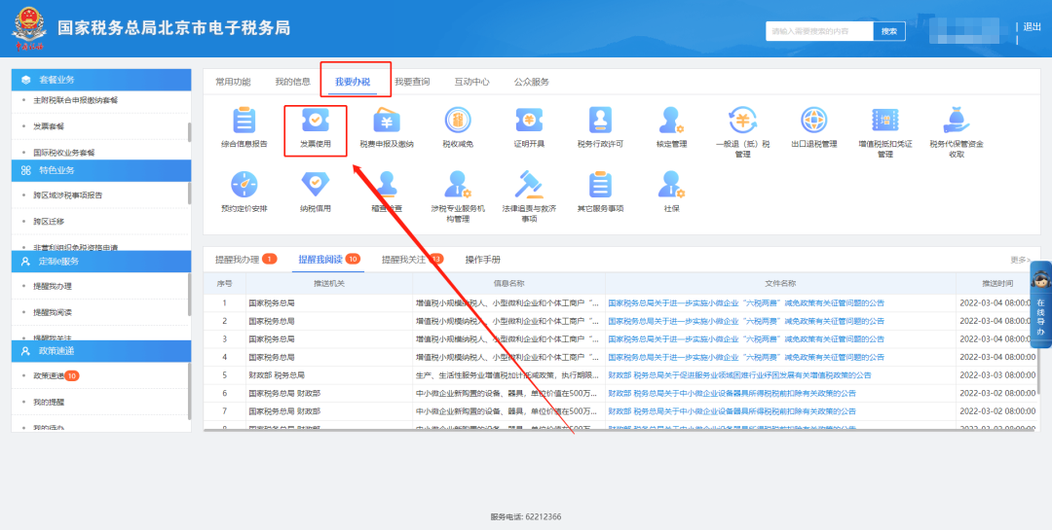Open 操作手册 tab
This screenshot has width=1052, height=530.
483,260
